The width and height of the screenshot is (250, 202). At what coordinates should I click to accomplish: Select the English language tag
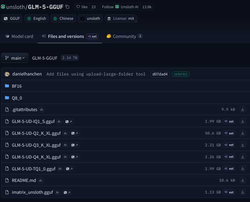pos(37,18)
